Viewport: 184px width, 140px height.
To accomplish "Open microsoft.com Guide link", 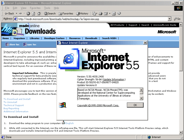I will 165,25.
